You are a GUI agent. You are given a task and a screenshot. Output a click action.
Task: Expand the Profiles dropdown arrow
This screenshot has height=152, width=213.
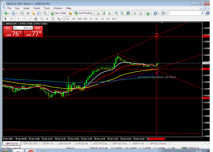pos(16,13)
